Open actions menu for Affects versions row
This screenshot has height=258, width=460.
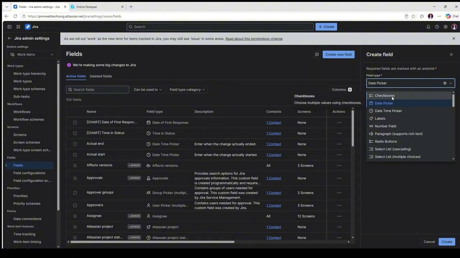[x=339, y=166]
